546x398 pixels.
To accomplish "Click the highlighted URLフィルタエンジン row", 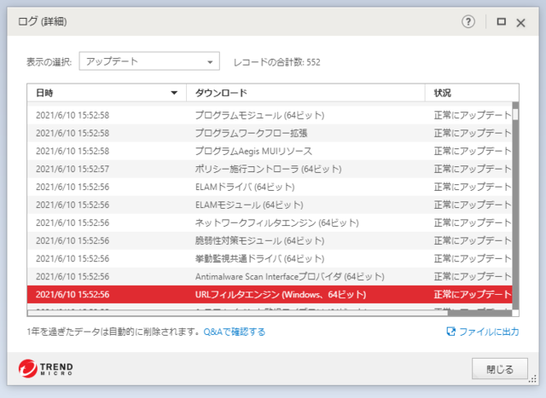I will (x=270, y=295).
